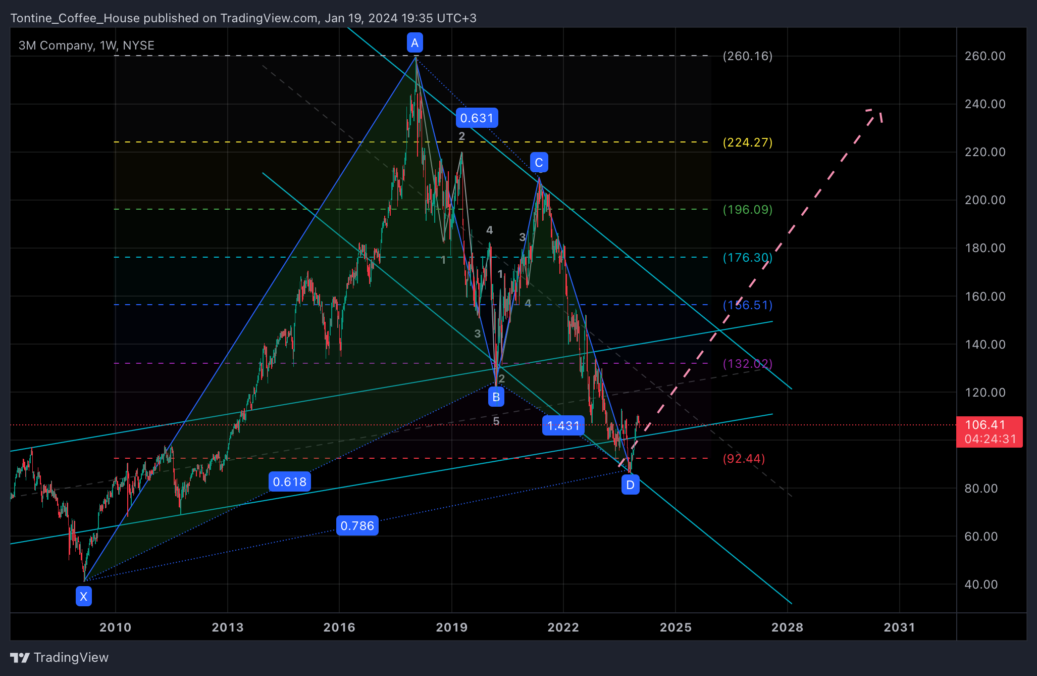The image size is (1037, 676).
Task: Click the red (92.44) level label
Action: (744, 458)
